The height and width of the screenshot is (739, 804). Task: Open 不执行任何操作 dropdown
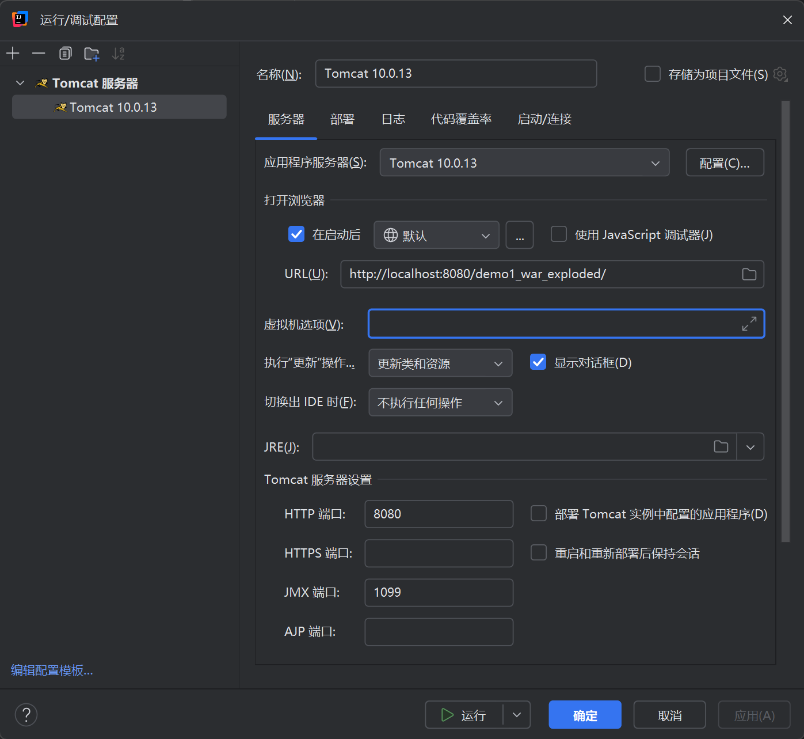tap(440, 403)
